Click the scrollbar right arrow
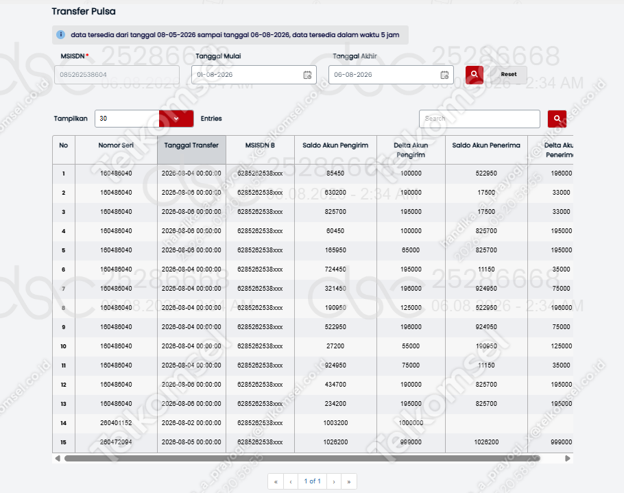Screen dimensions: 624x493 (568, 459)
